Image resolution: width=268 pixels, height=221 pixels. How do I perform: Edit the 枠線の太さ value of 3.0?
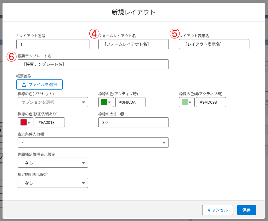(x=133, y=122)
